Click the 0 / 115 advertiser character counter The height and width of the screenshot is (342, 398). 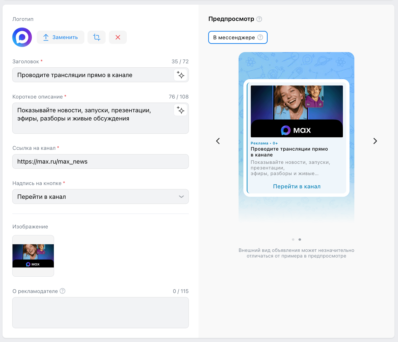click(181, 291)
